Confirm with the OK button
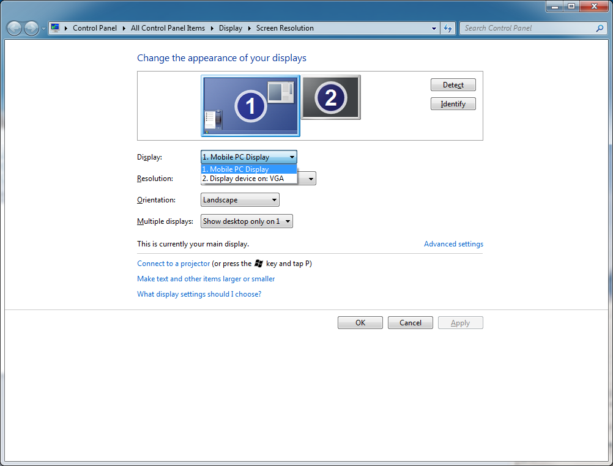The image size is (613, 466). [360, 323]
